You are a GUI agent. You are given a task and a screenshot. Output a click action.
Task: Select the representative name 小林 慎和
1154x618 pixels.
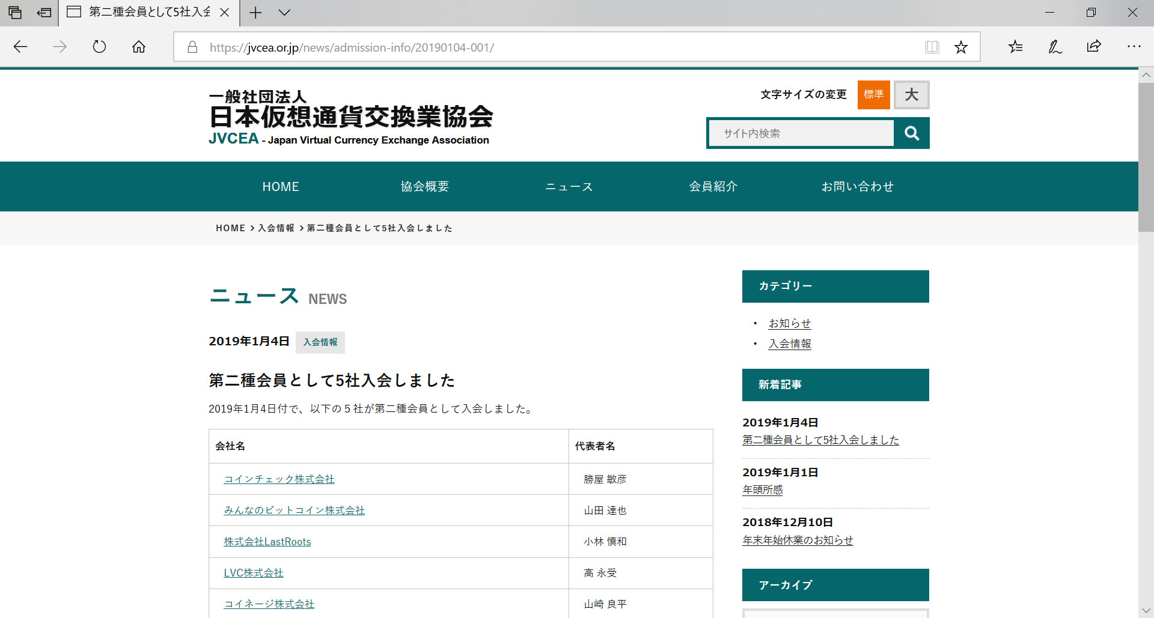(x=605, y=542)
